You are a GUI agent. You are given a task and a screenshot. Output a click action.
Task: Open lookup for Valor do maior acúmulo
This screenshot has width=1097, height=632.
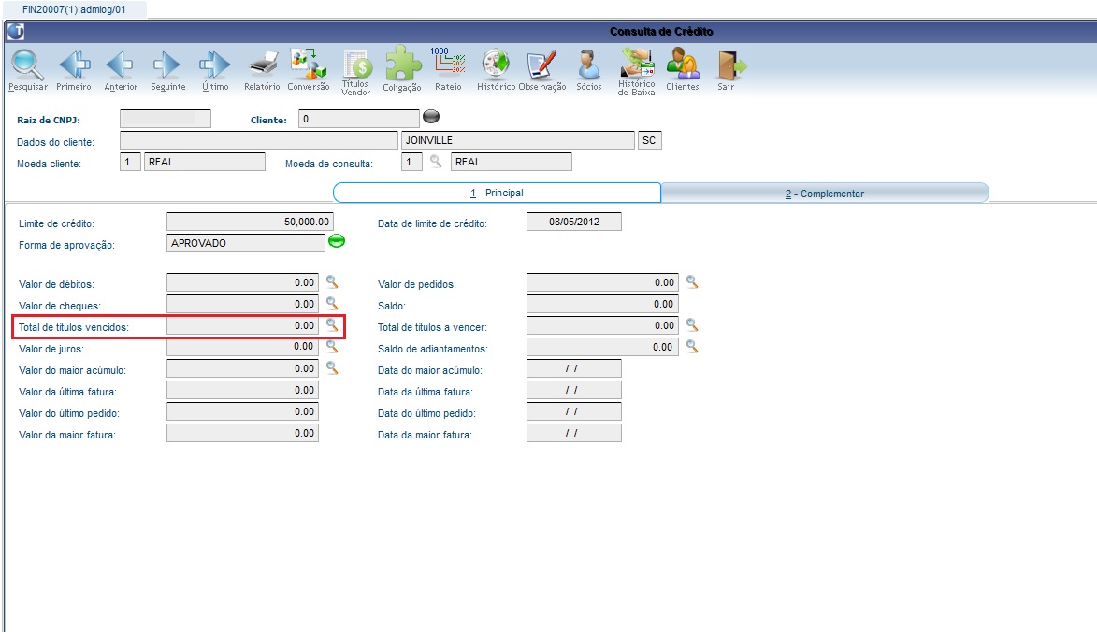(332, 368)
